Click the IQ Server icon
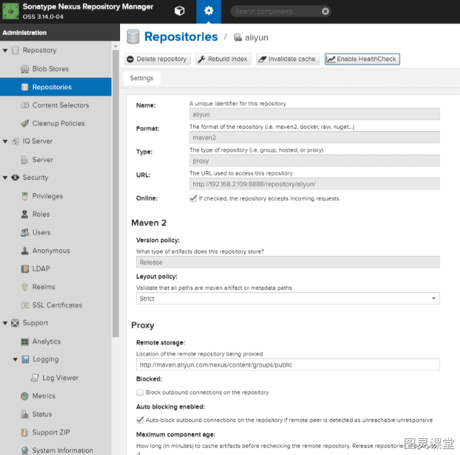Viewport: 460px width, 455px height. tap(15, 141)
